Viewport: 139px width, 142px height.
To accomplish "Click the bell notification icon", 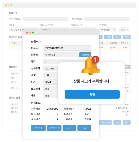I will 91,66.
